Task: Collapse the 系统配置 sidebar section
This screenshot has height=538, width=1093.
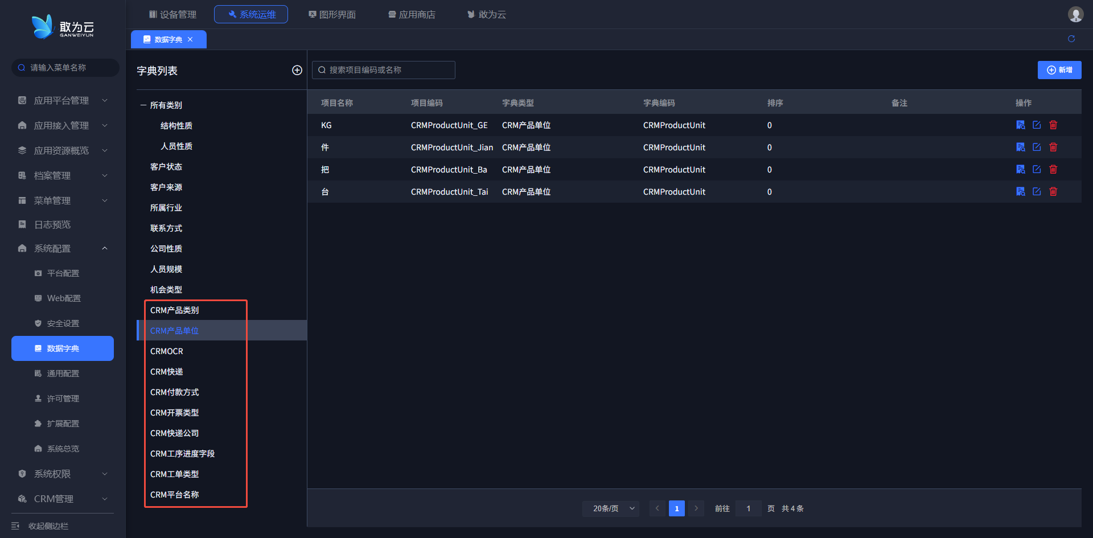Action: coord(63,248)
